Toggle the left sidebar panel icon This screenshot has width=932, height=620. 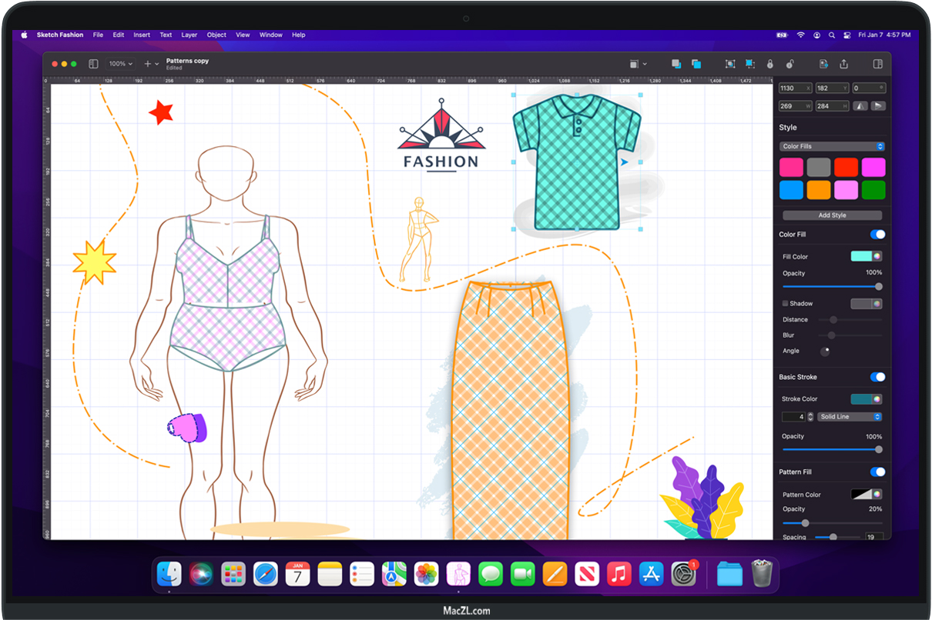click(x=93, y=64)
